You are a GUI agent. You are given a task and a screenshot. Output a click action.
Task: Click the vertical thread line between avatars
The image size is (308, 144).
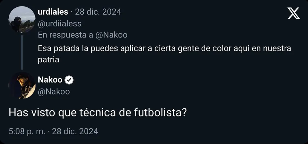[x=22, y=52]
